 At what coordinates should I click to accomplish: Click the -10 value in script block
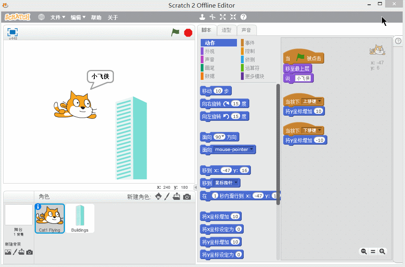320,140
